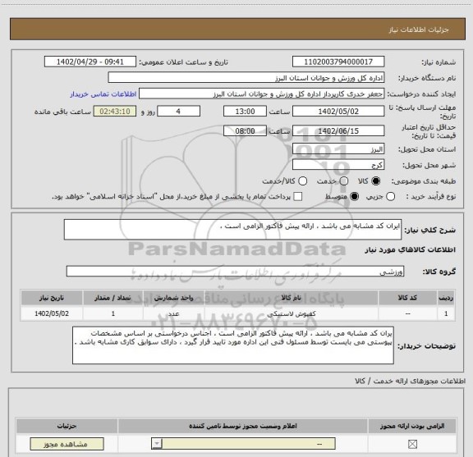This screenshot has width=473, height=457.
Task: Click the request creator name field
Action: coord(261,94)
